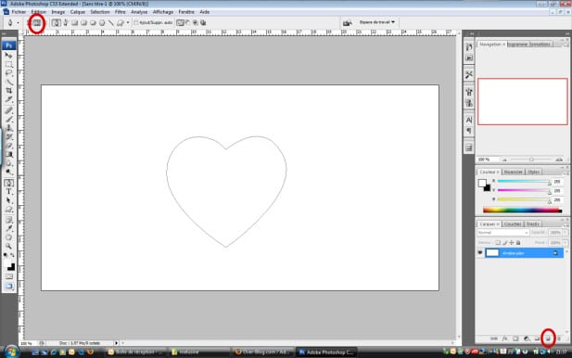Click Adobe Photoshop taskbar button

[x=326, y=352]
